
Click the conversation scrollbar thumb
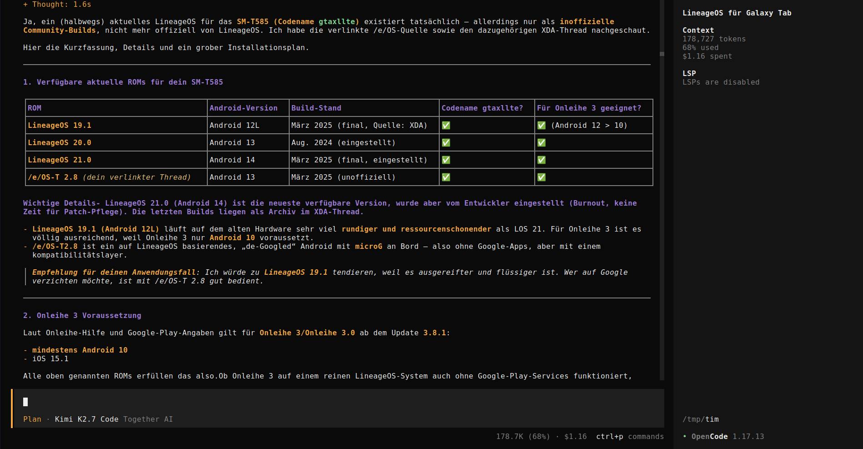tap(662, 54)
